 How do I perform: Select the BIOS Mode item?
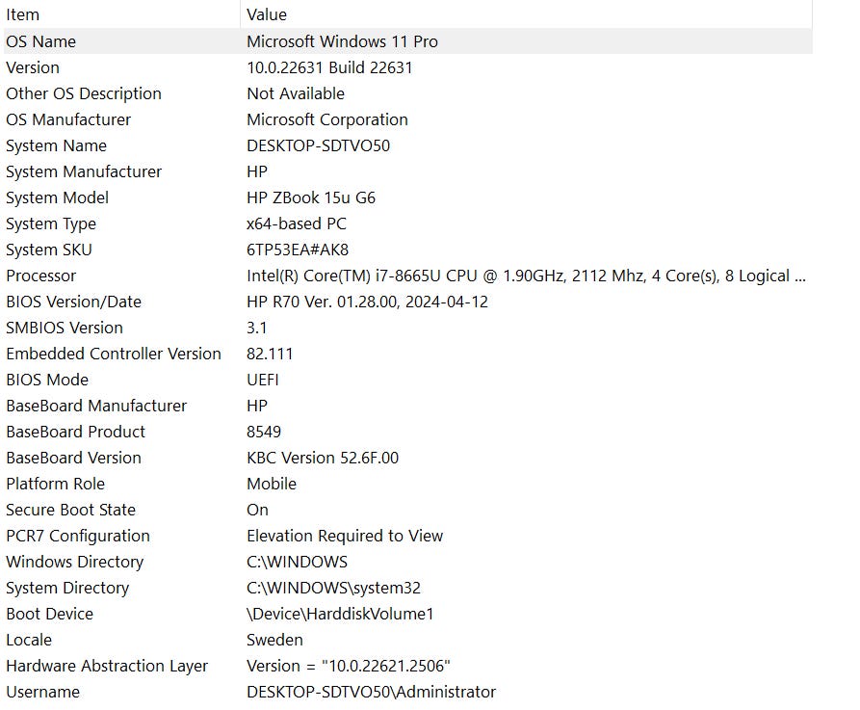pos(47,380)
